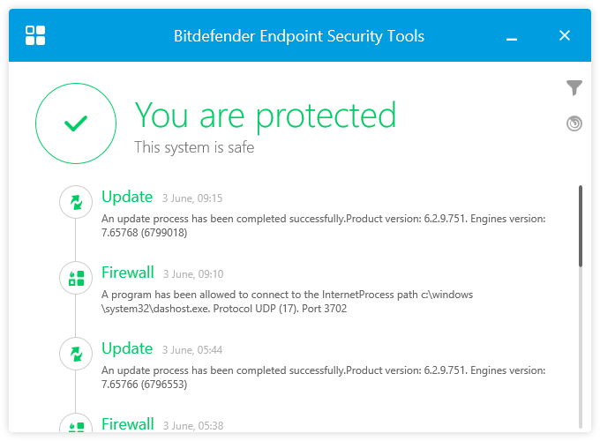
Task: Open the modules grid menu icon
Action: point(35,35)
